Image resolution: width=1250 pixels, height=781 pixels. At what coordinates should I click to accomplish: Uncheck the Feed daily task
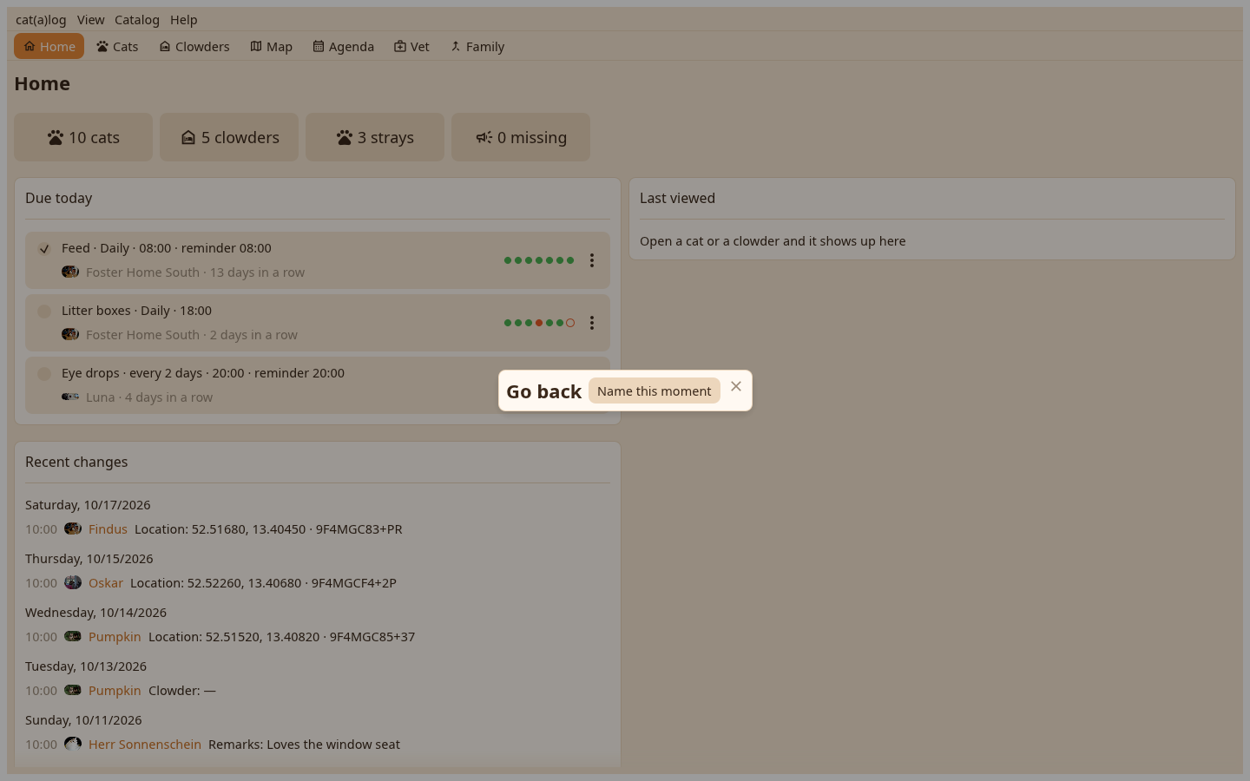[x=44, y=249]
